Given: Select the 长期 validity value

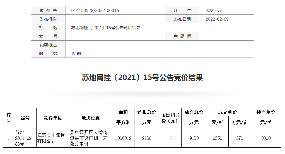Looking at the screenshot, I should coord(76,53).
